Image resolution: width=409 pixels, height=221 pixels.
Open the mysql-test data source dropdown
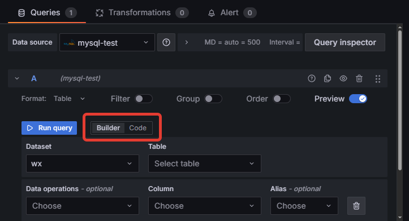point(107,42)
